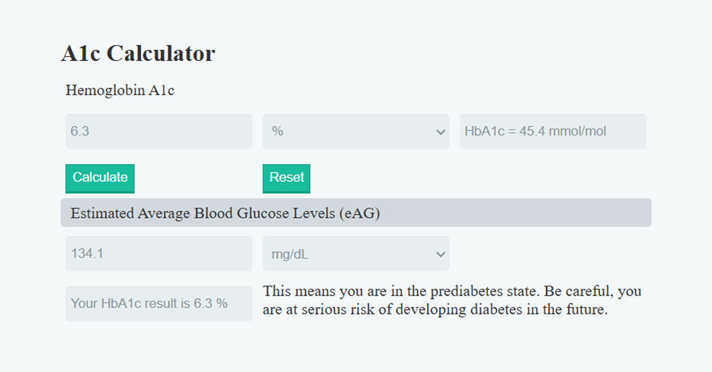Click the Estimated Average Blood Glucose header bar
Viewport: 712px width, 372px height.
pos(356,212)
